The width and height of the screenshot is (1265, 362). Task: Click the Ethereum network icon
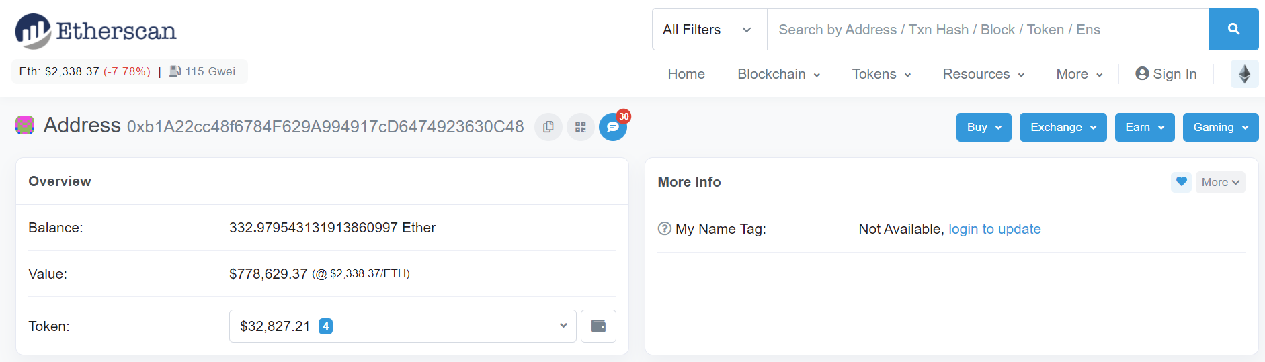1244,74
